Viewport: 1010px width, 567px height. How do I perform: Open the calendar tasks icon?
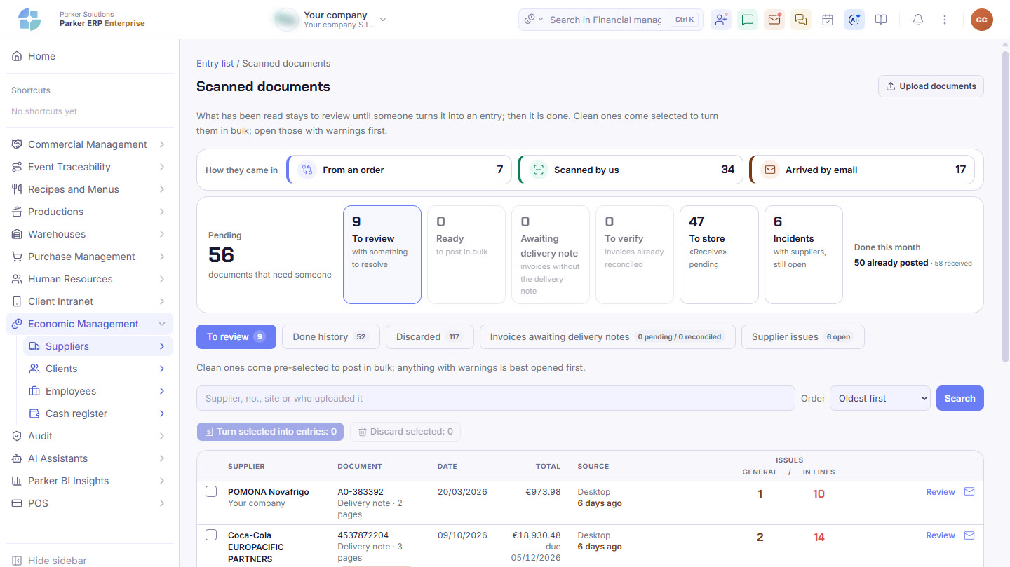tap(828, 20)
